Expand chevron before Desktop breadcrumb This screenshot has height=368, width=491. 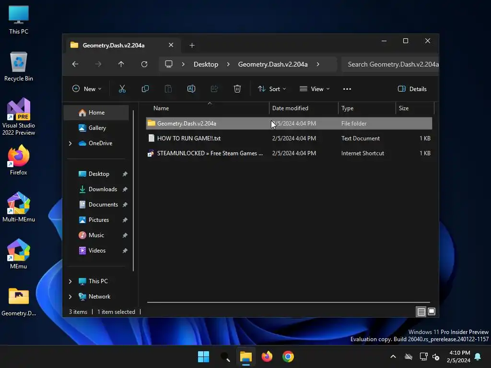(183, 64)
